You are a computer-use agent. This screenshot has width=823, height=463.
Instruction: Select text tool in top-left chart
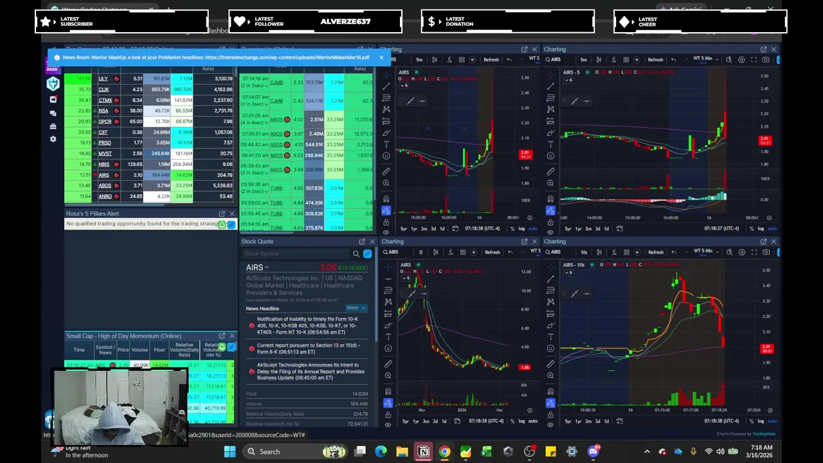pyautogui.click(x=386, y=144)
